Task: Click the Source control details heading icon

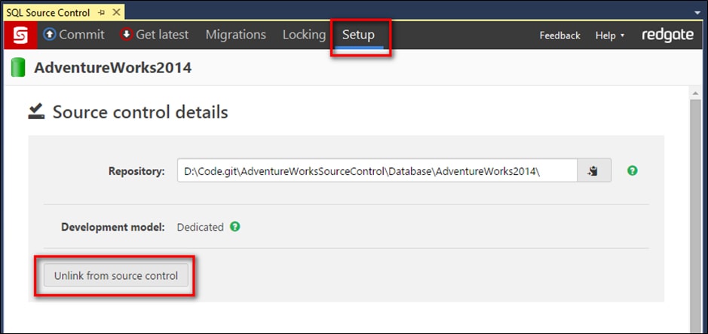Action: point(36,112)
